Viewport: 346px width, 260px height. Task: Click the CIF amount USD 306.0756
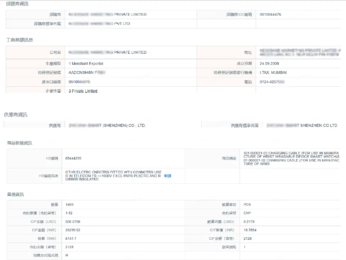73,222
